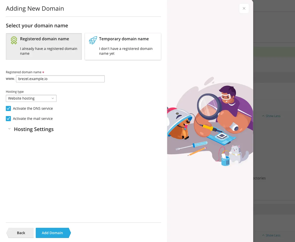Expand Hosting Settings using its chevron
This screenshot has width=295, height=242.
9,129
